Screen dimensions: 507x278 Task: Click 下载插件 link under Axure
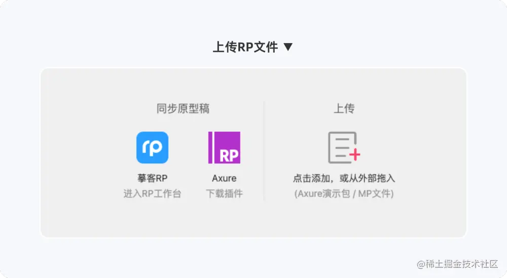224,194
